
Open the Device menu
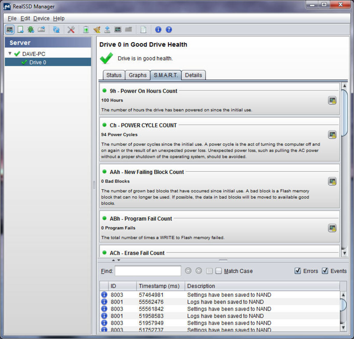(x=41, y=18)
